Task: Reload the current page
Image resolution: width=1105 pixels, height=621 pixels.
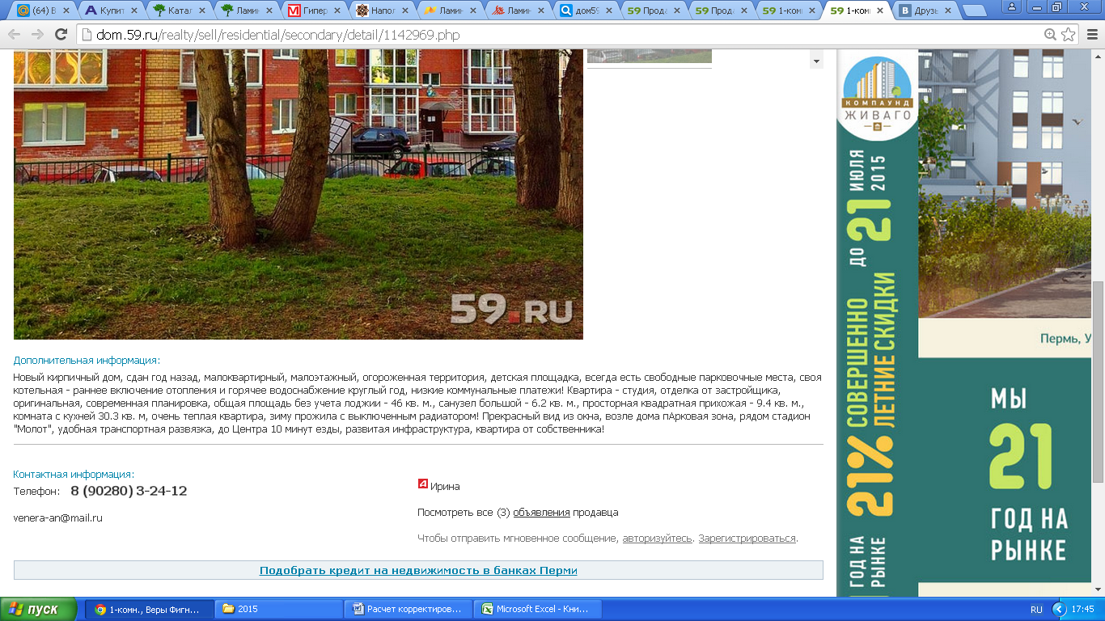Action: coord(61,35)
